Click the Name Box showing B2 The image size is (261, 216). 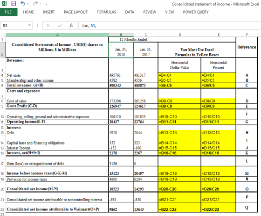[x=14, y=26]
